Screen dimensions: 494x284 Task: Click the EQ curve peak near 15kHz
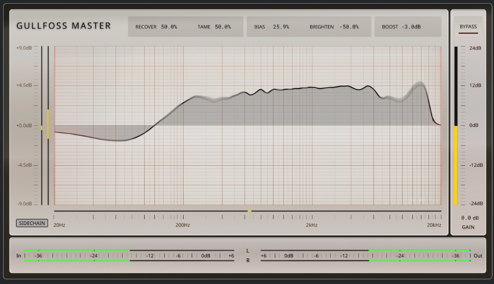(x=420, y=84)
